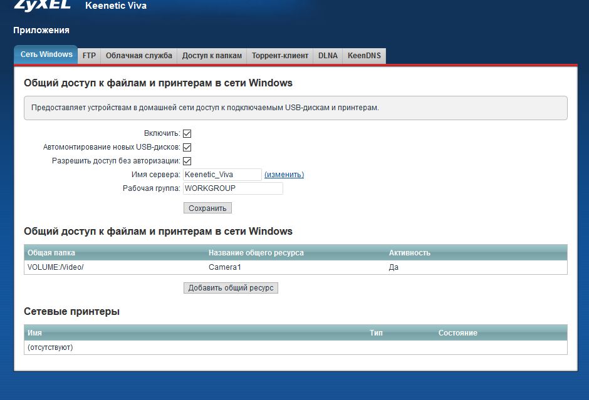Click the Сохранить button
The height and width of the screenshot is (400, 589).
(207, 208)
